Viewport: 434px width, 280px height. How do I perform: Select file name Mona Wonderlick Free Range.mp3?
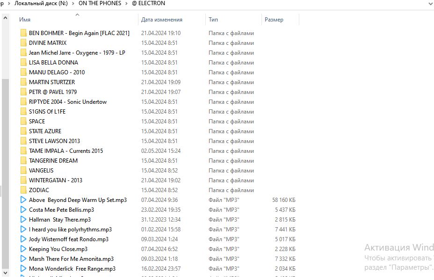pos(72,269)
